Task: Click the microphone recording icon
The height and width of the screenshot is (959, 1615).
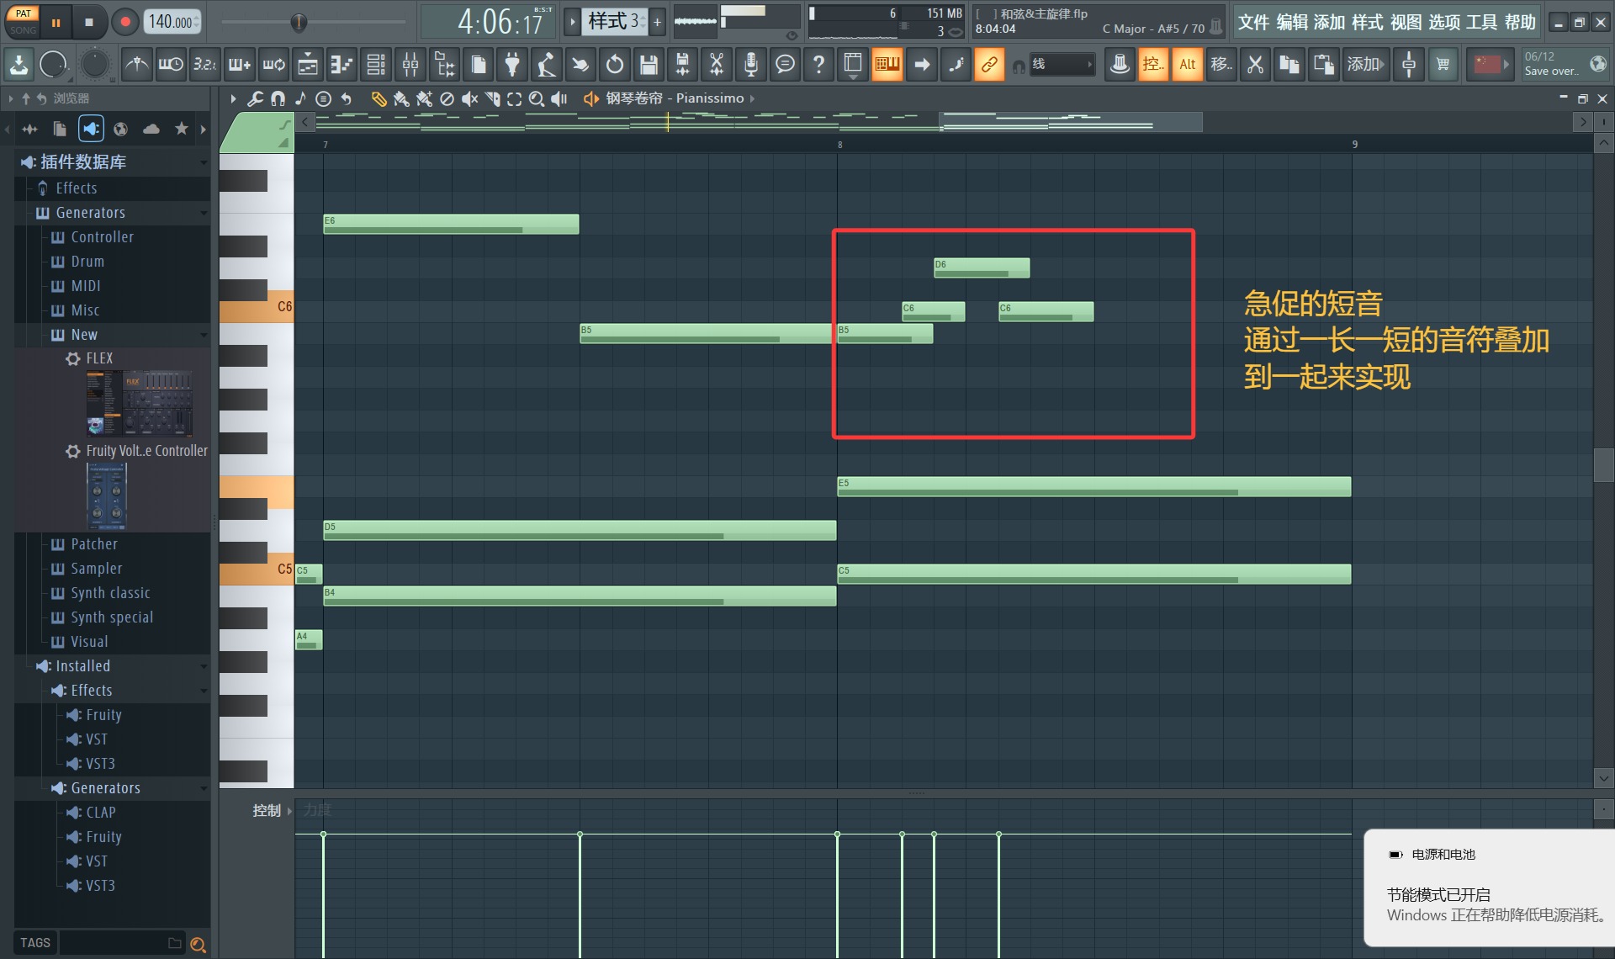Action: coord(750,65)
